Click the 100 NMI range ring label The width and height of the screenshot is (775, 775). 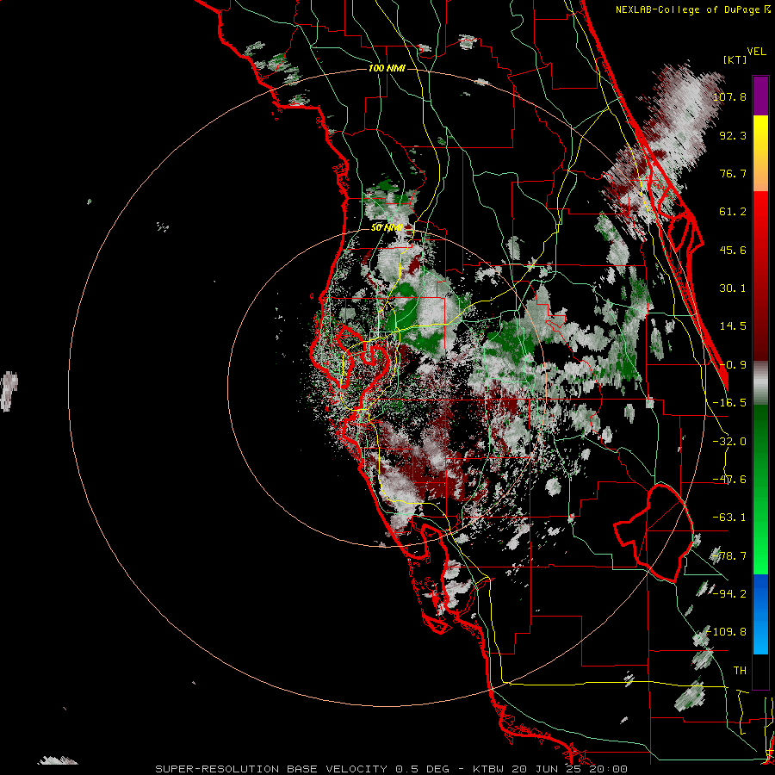pyautogui.click(x=387, y=68)
